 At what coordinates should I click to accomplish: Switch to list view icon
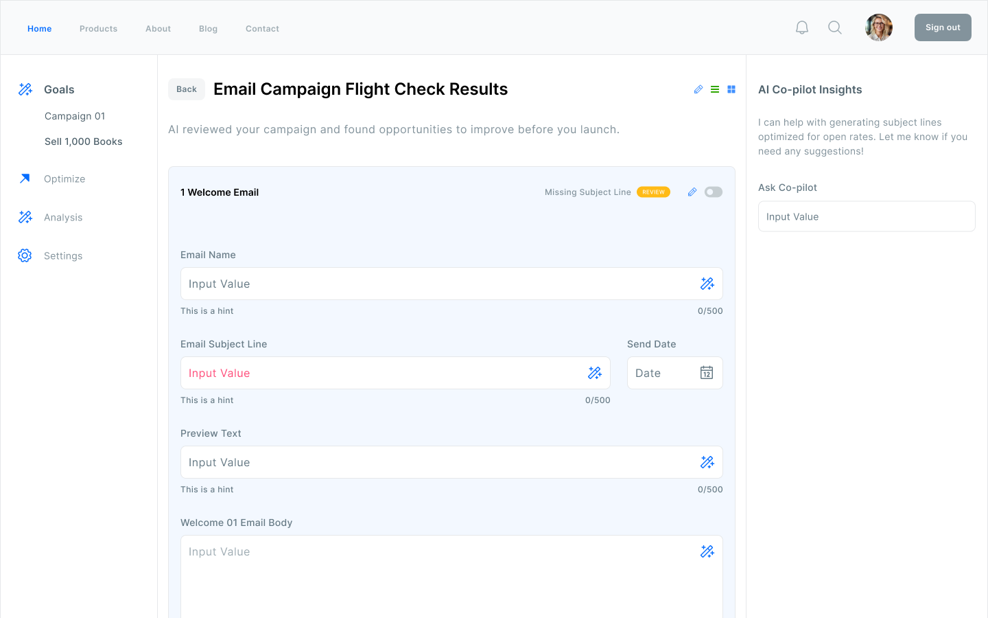715,89
